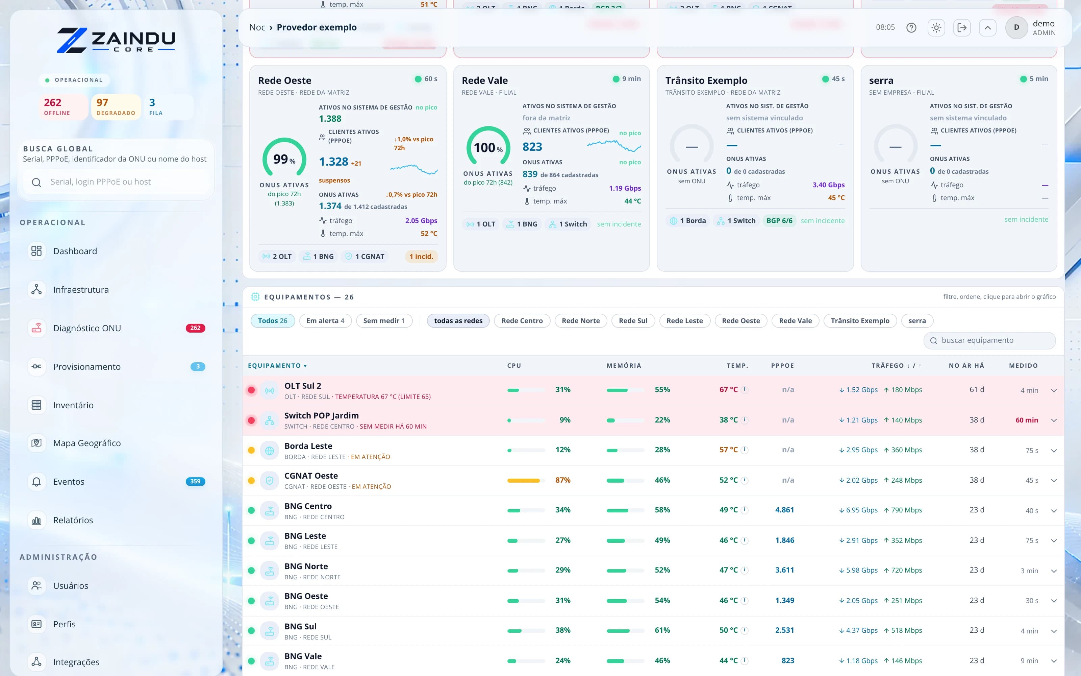This screenshot has width=1081, height=676.
Task: Open the help question-mark icon
Action: pos(911,28)
